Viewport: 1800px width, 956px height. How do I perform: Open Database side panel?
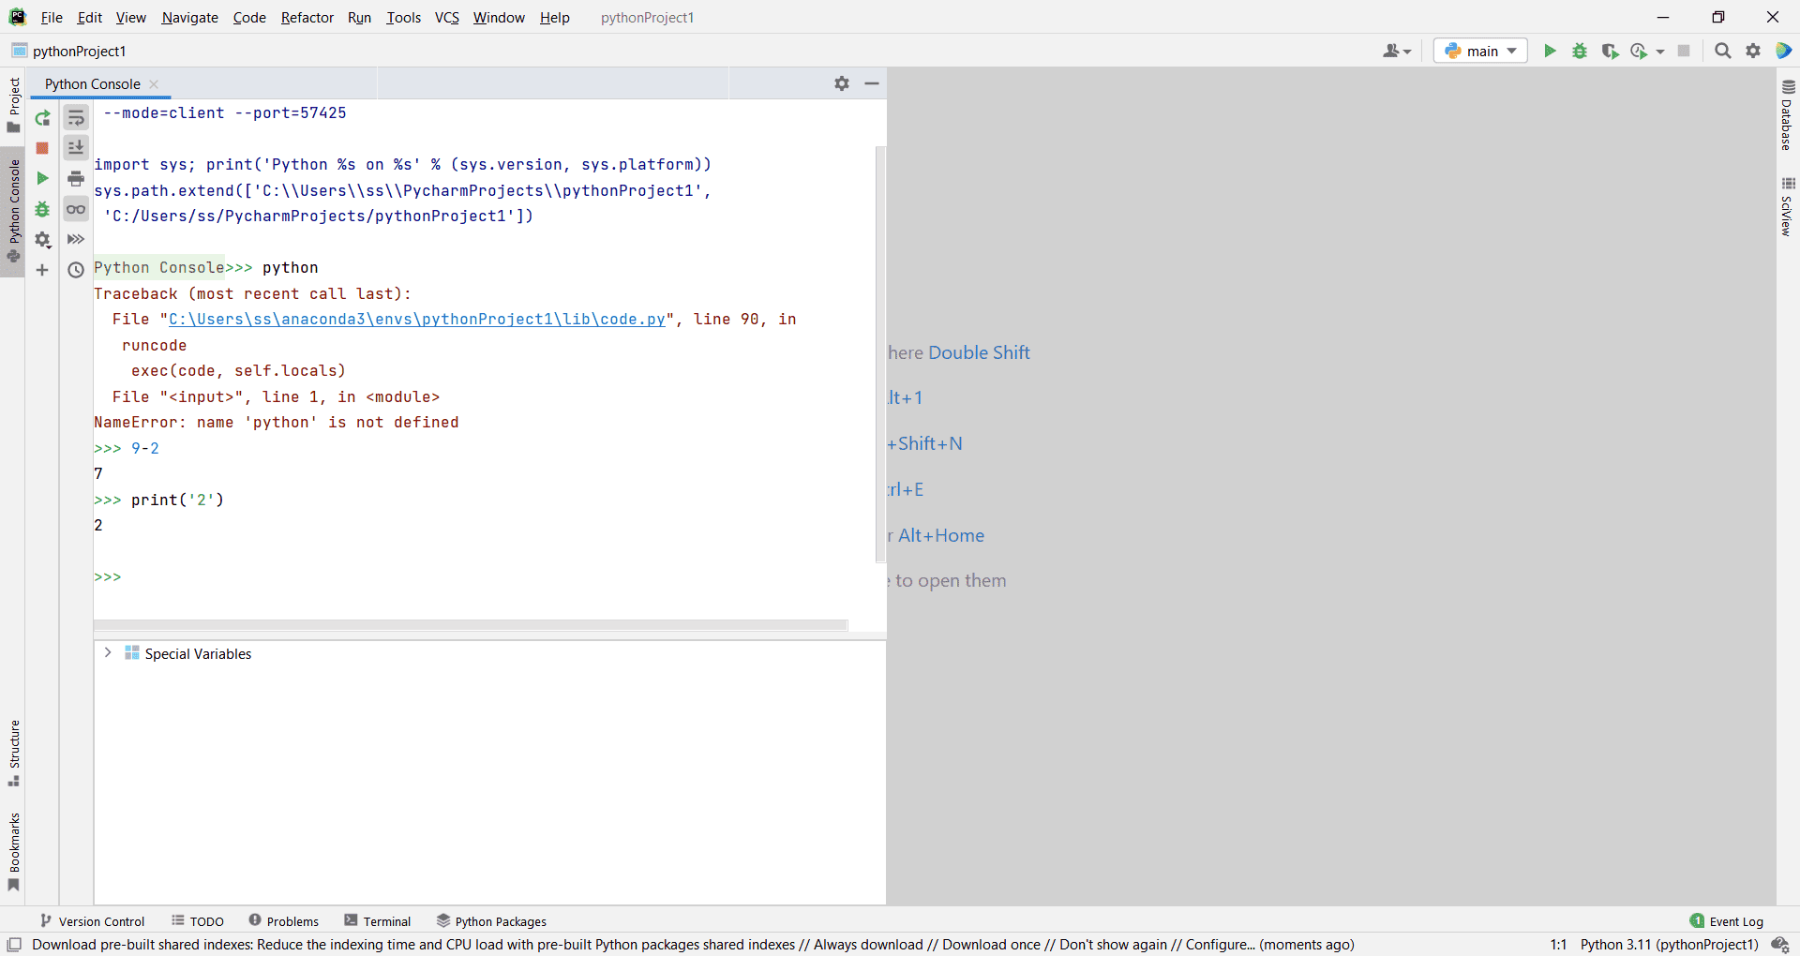1788,116
